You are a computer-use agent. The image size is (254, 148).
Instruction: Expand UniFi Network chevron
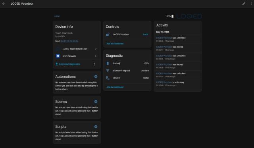(96, 56)
